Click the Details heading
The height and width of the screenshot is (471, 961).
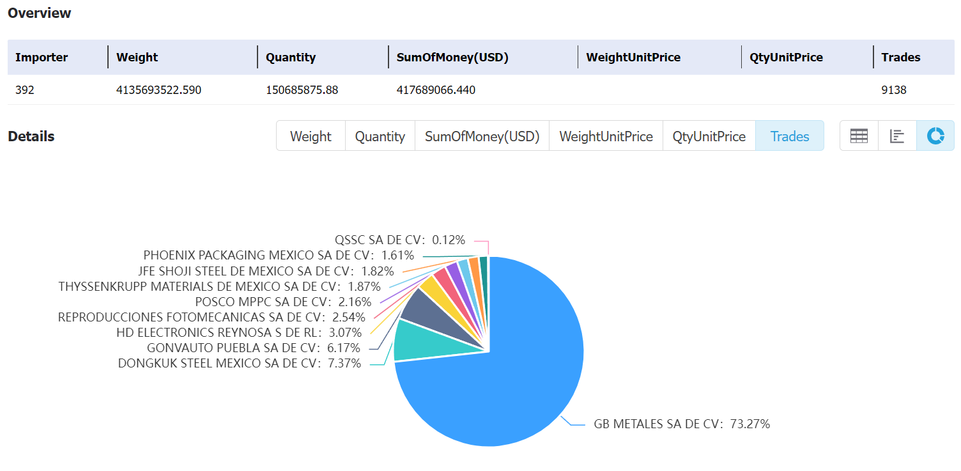click(31, 136)
